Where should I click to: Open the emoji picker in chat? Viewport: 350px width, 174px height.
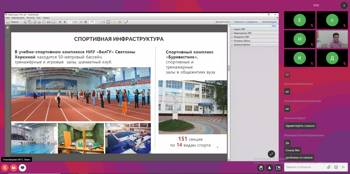click(x=336, y=167)
